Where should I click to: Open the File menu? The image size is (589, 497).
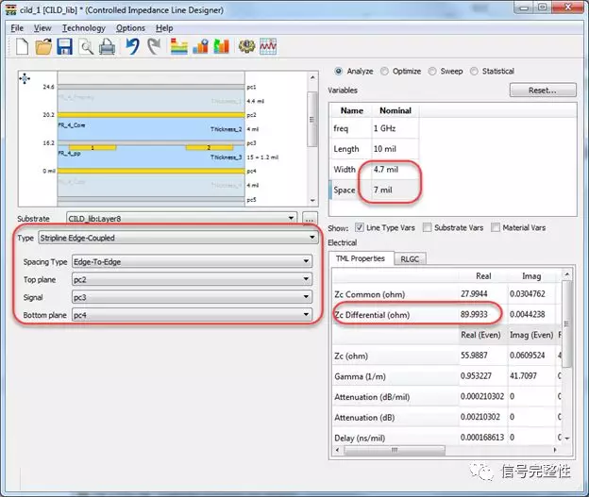(x=17, y=28)
